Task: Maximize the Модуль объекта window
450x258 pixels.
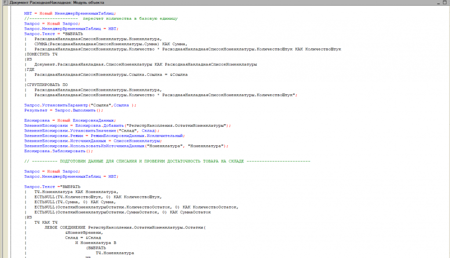Action: (445, 3)
